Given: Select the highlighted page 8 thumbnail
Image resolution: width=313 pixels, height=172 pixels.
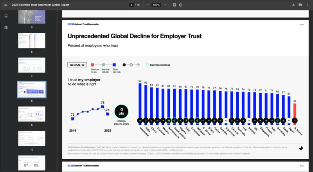Looking at the screenshot, I should [32, 90].
